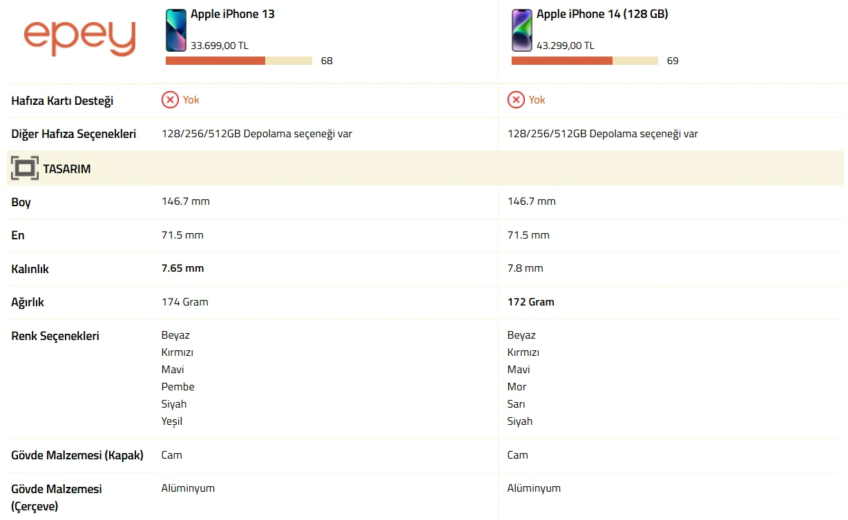Screen dimensions: 848x520
Task: Click the Hafıza Kartı Desteği row label
Action: tap(62, 101)
